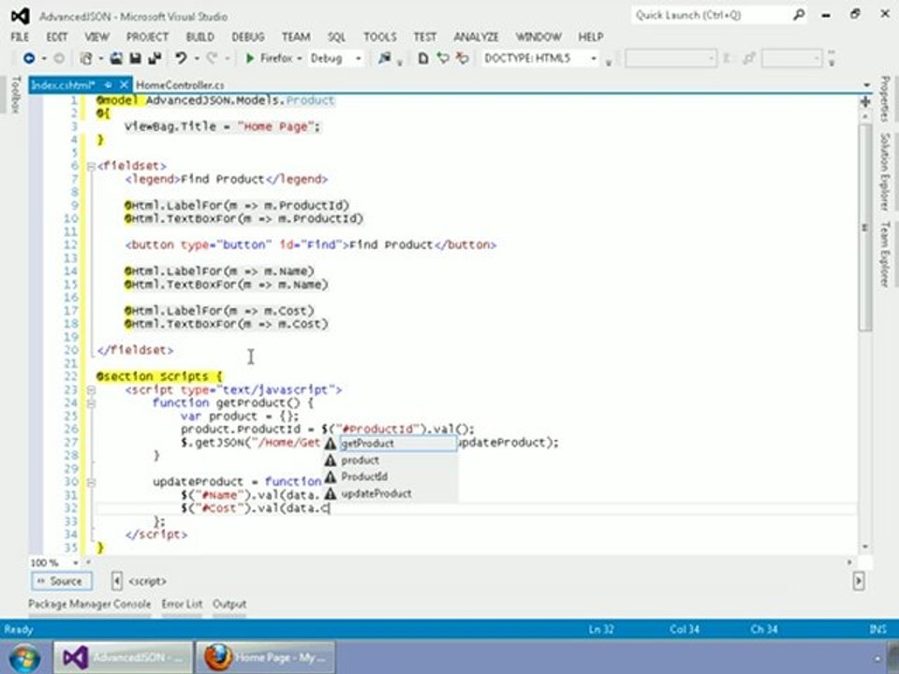This screenshot has height=674, width=899.
Task: Open the 100 % zoom dropdown
Action: pos(76,563)
